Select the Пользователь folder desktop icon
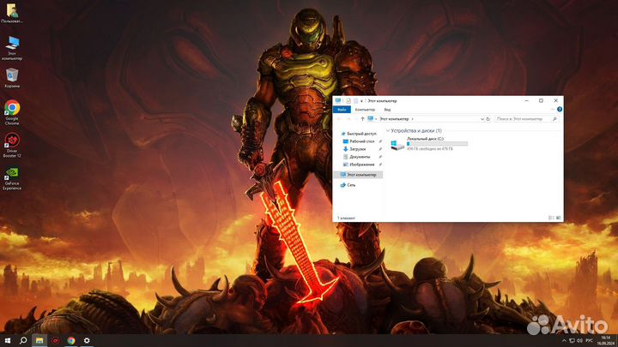618x347 pixels. (12, 13)
